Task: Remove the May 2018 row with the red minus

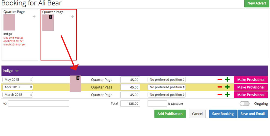Action: click(x=220, y=79)
